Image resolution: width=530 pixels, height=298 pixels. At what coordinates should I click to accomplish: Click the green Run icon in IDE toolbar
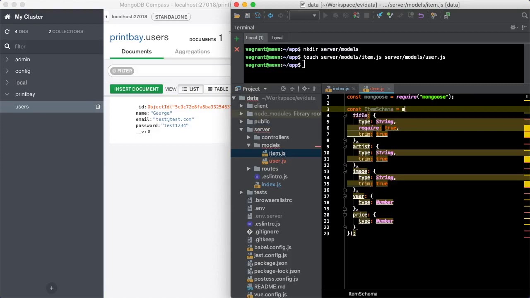(325, 16)
